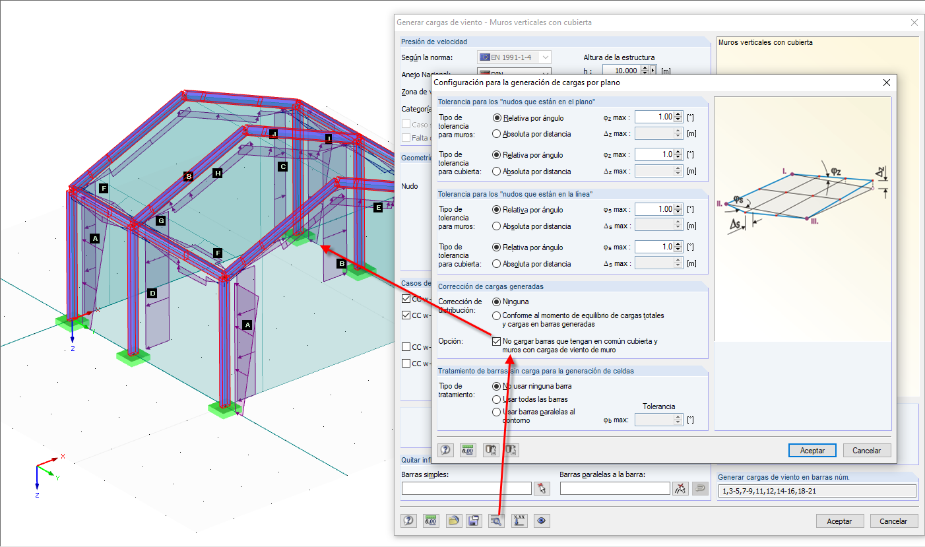Click the open folder icon in wind loads dialog

click(453, 521)
